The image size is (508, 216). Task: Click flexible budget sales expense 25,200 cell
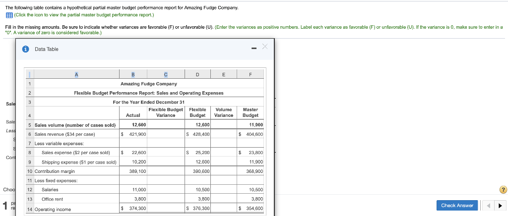click(197, 153)
